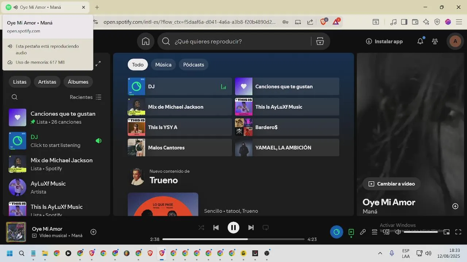The width and height of the screenshot is (467, 262).
Task: Filter library by Listas
Action: pyautogui.click(x=20, y=82)
